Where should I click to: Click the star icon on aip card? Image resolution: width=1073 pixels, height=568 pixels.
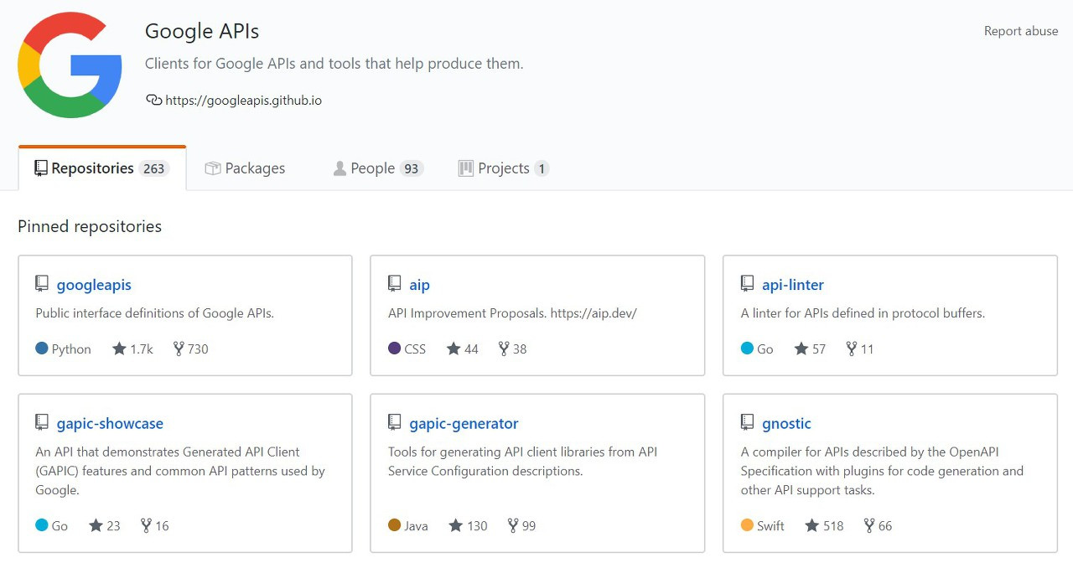pos(454,349)
